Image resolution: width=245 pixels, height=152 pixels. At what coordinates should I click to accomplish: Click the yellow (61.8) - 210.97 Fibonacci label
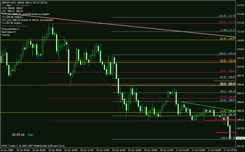tap(228, 38)
